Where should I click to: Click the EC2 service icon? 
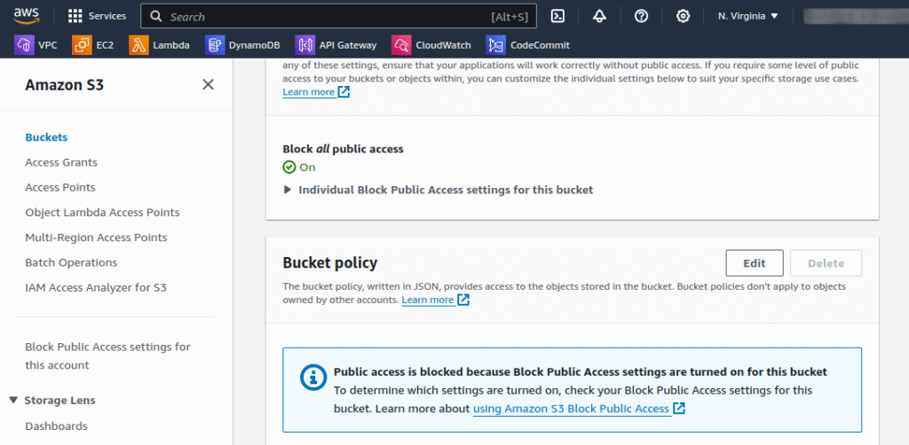82,45
